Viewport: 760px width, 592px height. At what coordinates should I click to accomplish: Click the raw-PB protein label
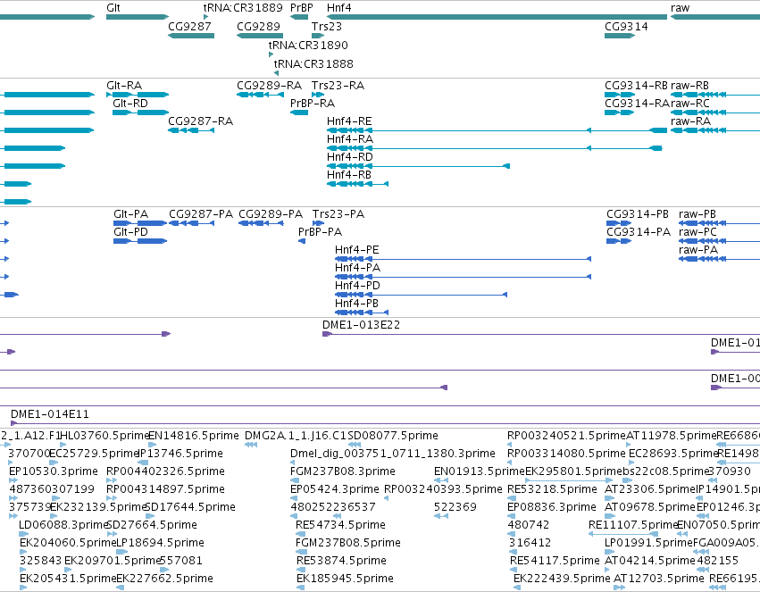point(697,214)
